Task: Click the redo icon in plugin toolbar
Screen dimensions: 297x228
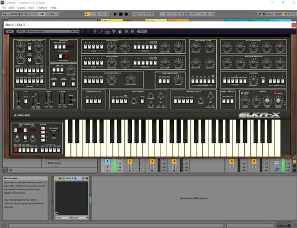Action: (x=89, y=31)
